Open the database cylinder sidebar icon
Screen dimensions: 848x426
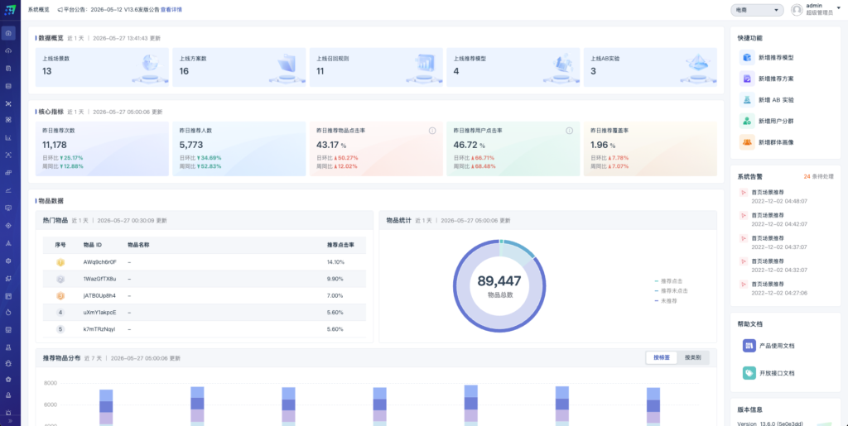point(8,85)
